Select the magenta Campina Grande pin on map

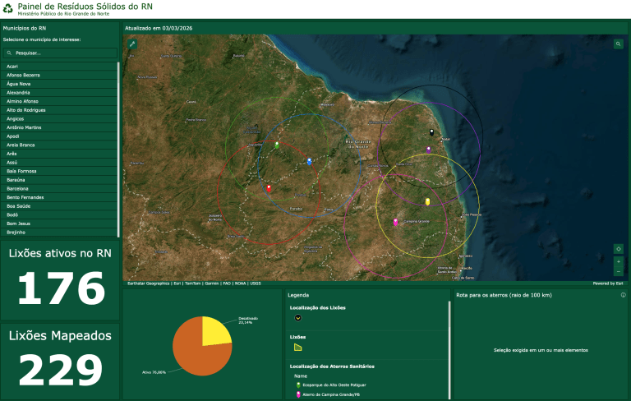click(x=395, y=222)
